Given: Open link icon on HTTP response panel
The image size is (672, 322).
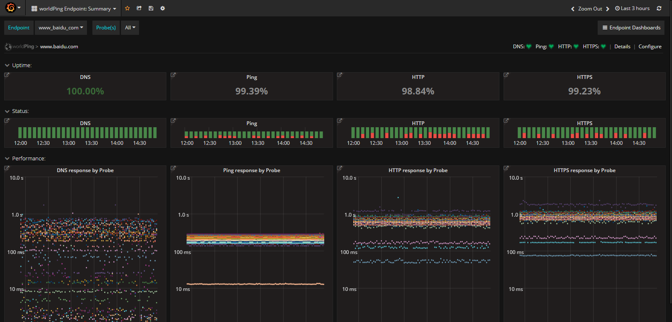Looking at the screenshot, I should pos(339,168).
